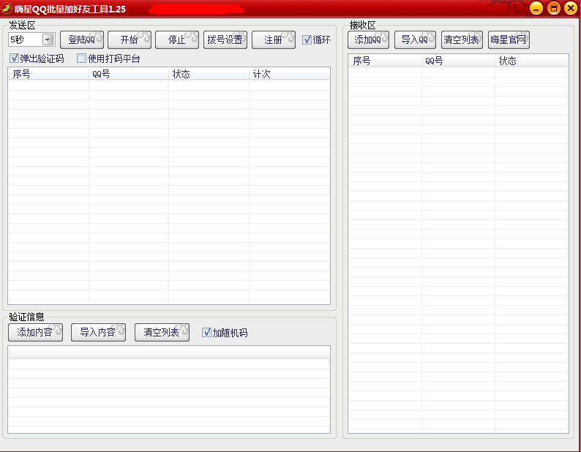This screenshot has height=452, width=581.
Task: Click 添加QQ in receive area
Action: pyautogui.click(x=368, y=39)
